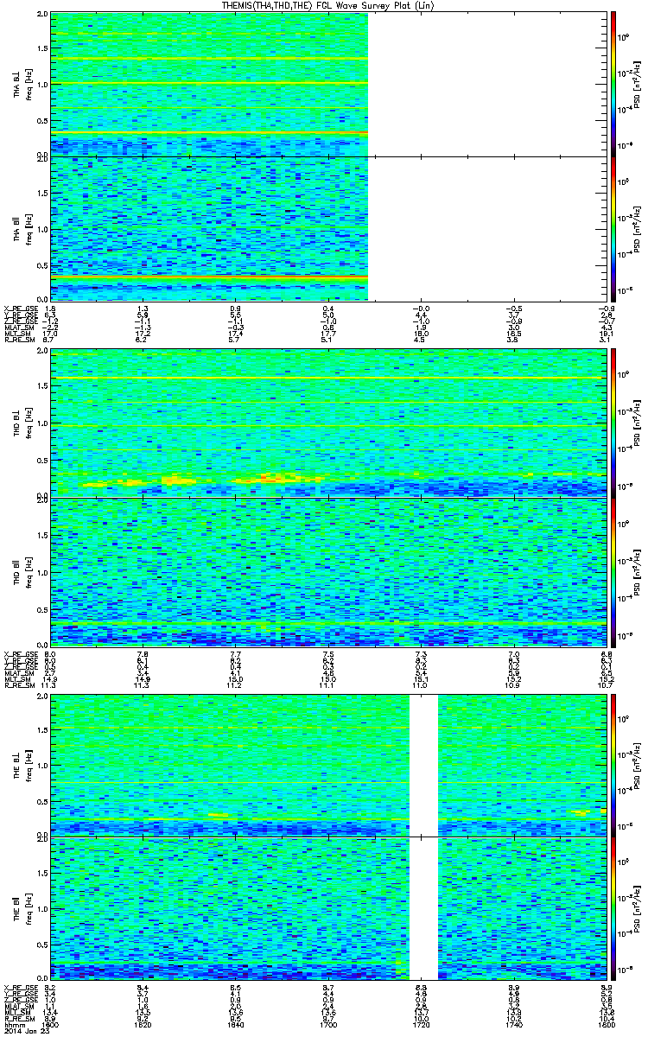Click the white data gap in THE B-perpendicular
The width and height of the screenshot is (648, 1037).
click(x=423, y=765)
